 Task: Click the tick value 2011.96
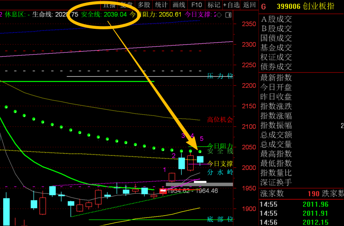(316, 204)
